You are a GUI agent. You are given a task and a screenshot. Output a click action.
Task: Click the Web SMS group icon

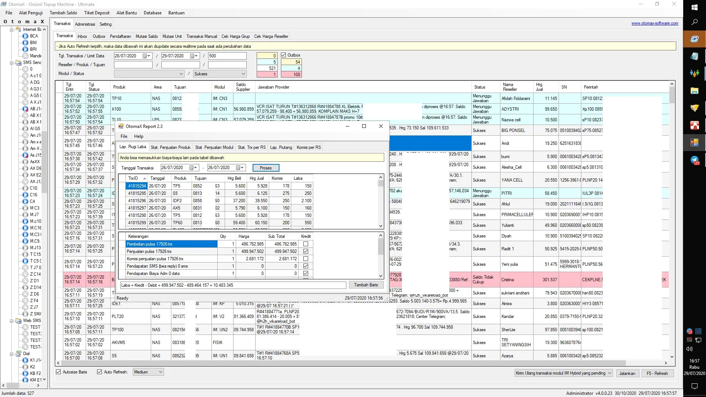(x=18, y=321)
